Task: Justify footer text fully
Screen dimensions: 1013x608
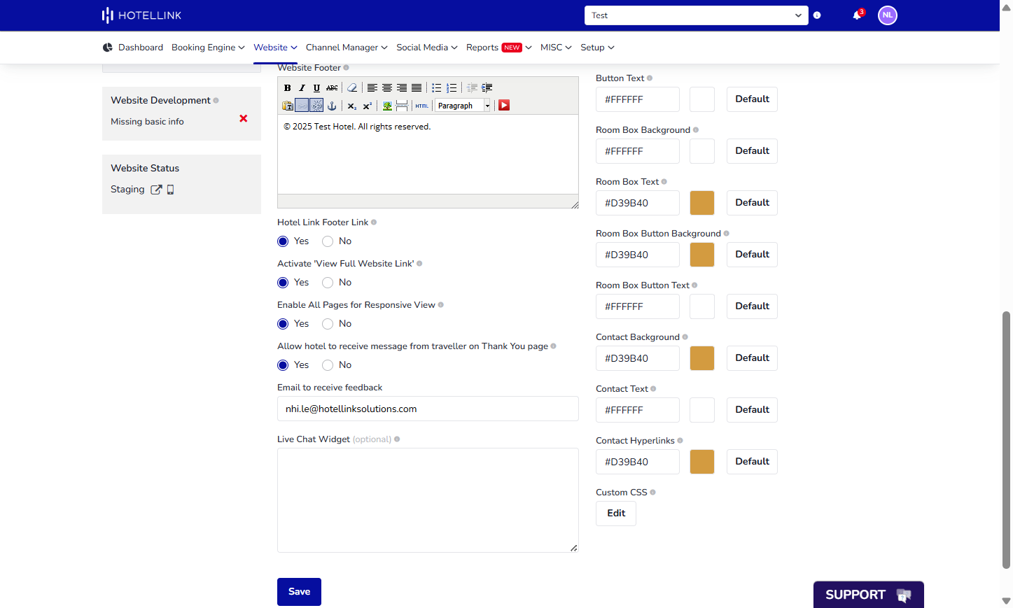Action: click(x=417, y=88)
